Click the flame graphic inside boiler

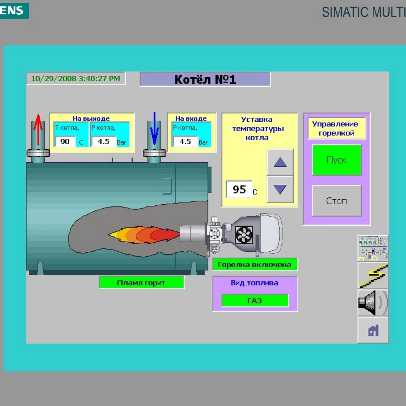[x=144, y=234]
